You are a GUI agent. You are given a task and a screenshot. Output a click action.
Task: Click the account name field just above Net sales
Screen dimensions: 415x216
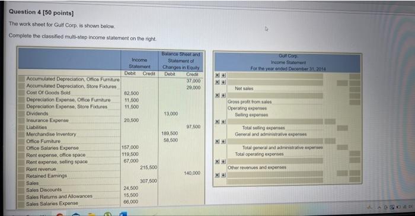pos(275,82)
